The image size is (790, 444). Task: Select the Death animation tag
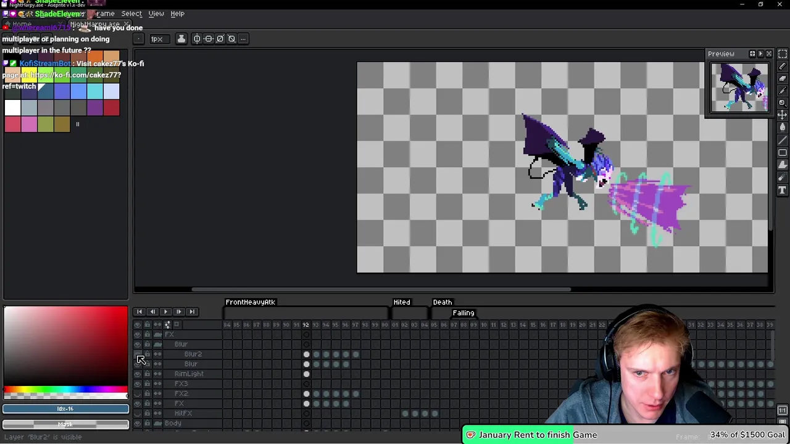coord(443,302)
